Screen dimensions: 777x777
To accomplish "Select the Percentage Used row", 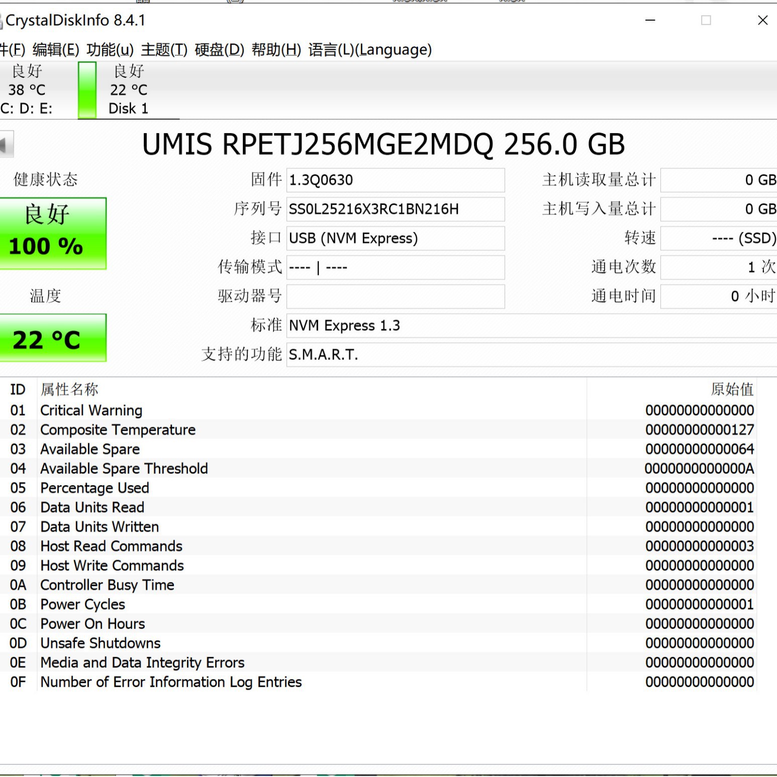I will pos(378,488).
